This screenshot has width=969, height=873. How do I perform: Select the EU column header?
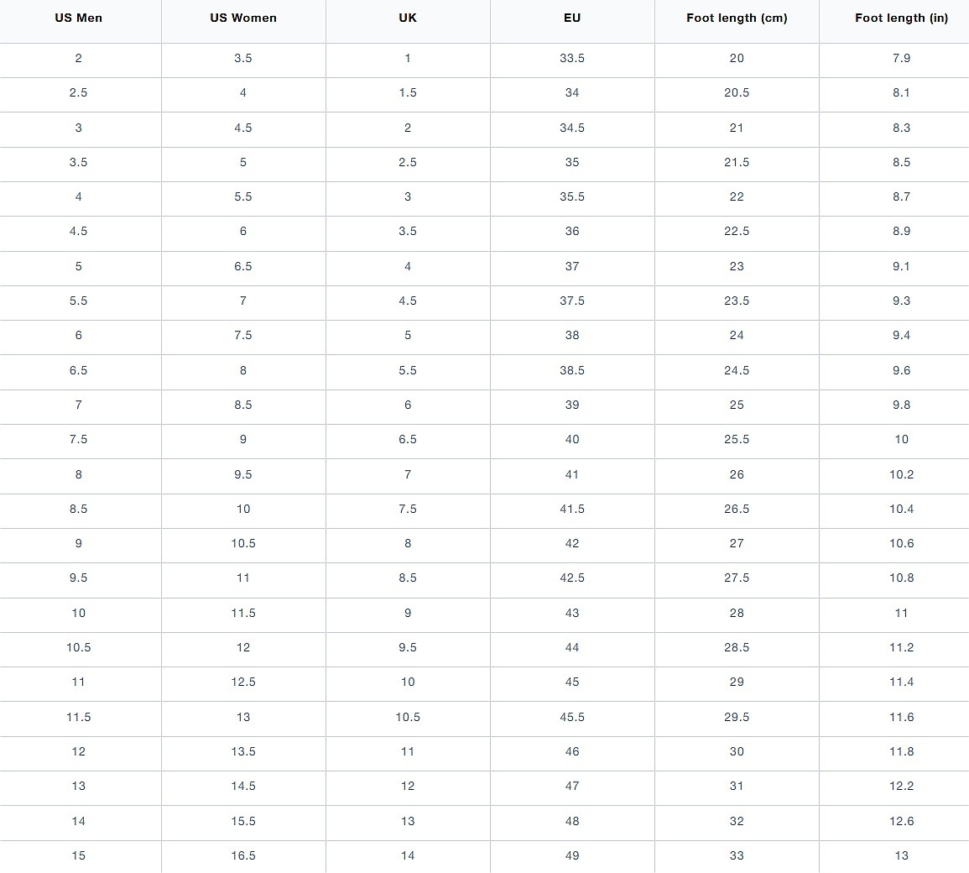[x=572, y=18]
